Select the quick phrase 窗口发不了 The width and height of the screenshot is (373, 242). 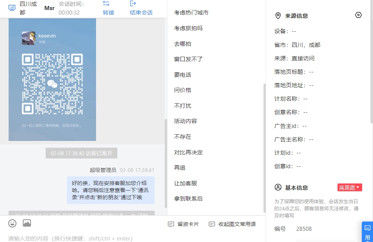(188, 59)
